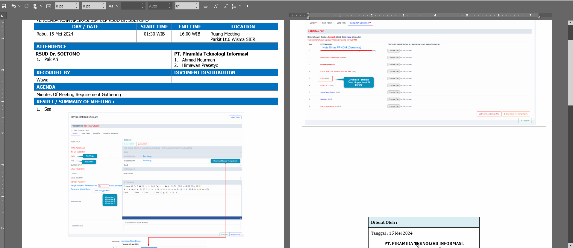Click the Change Case 'Aa' icon
This screenshot has width=573, height=248.
coord(111,6)
